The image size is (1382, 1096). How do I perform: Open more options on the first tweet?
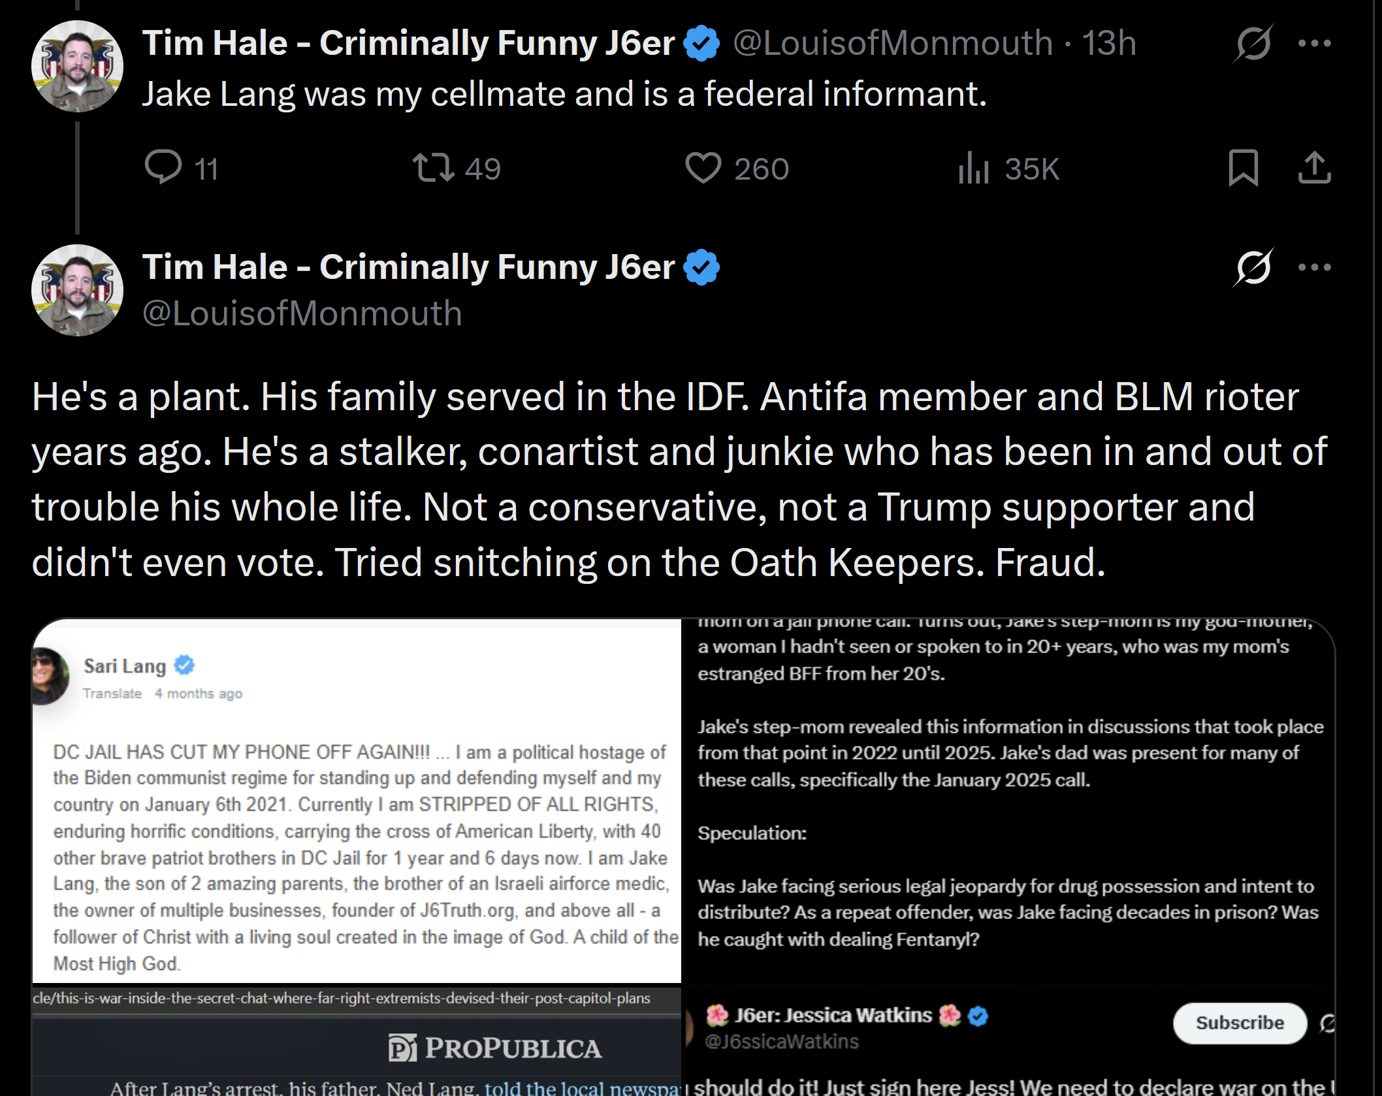[x=1314, y=43]
